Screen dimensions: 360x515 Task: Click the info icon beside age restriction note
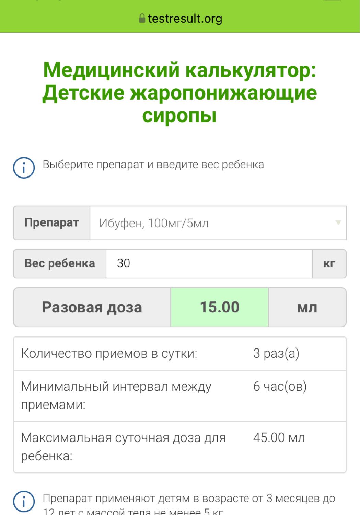[24, 502]
